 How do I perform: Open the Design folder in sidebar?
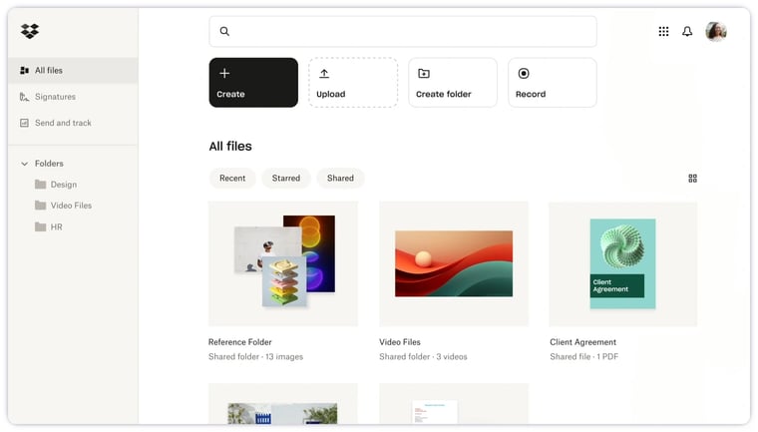[63, 185]
